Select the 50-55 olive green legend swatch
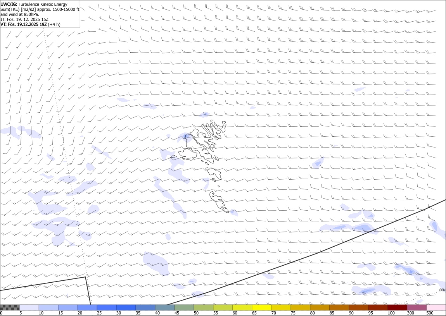The image size is (446, 316). coord(204,307)
